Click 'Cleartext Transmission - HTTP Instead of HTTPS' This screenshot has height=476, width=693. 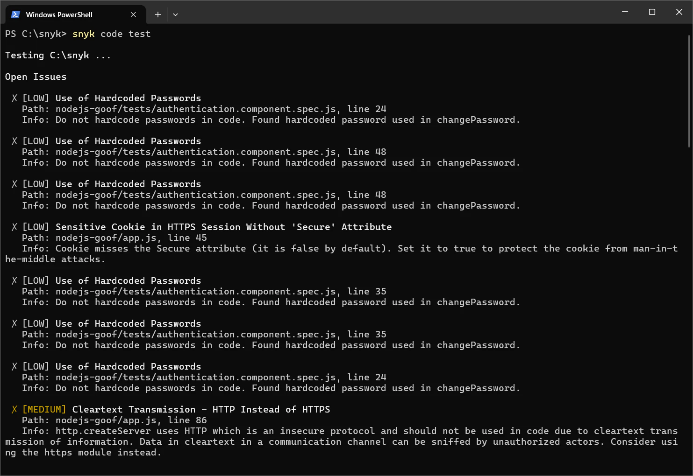pos(201,410)
